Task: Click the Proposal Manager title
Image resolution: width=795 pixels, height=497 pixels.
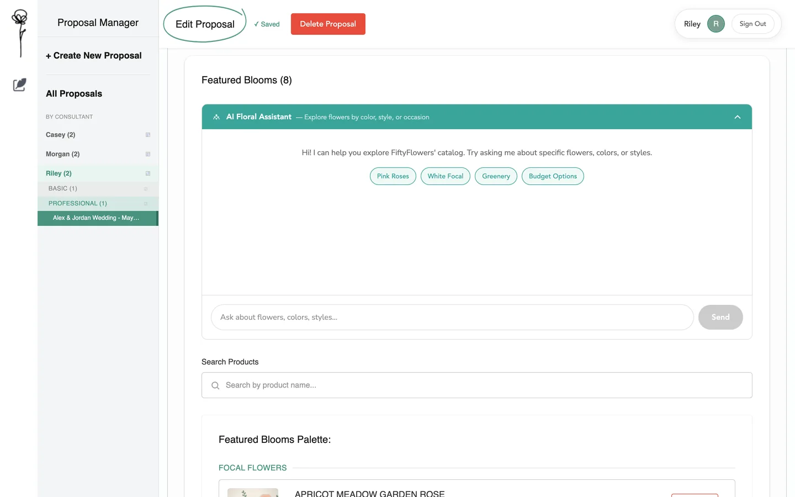Action: point(98,23)
